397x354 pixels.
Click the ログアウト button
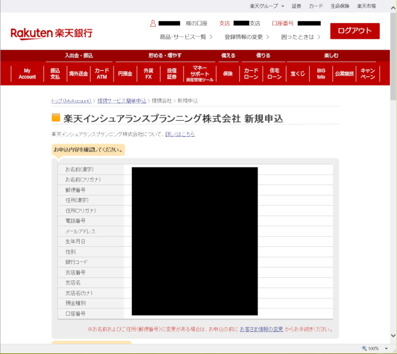(x=355, y=31)
